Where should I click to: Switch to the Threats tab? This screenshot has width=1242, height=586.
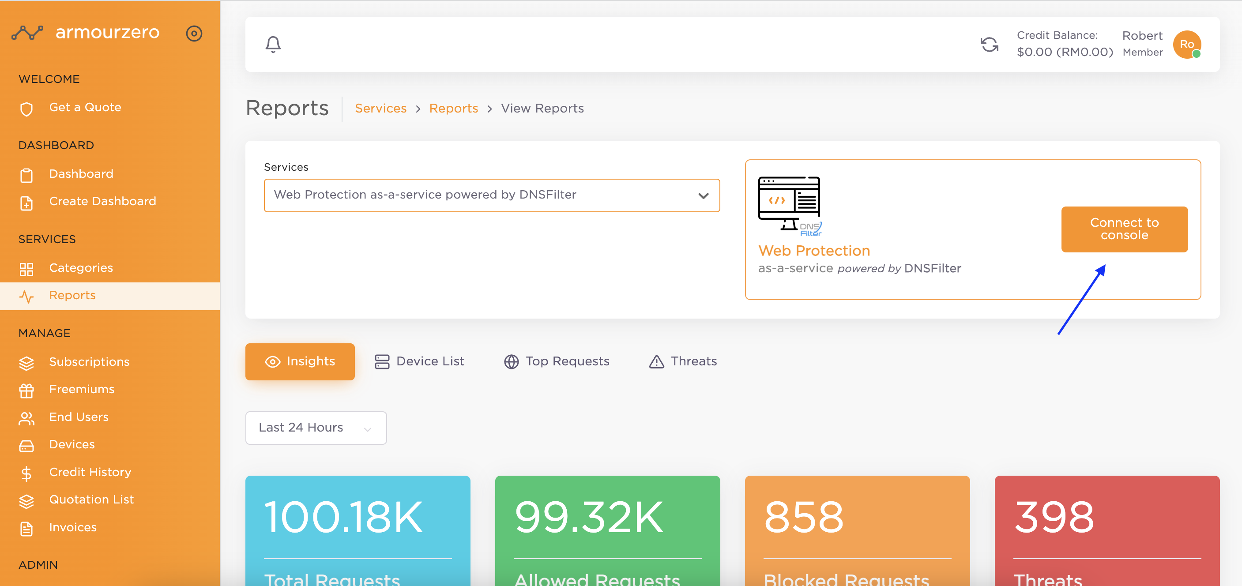[x=683, y=362]
